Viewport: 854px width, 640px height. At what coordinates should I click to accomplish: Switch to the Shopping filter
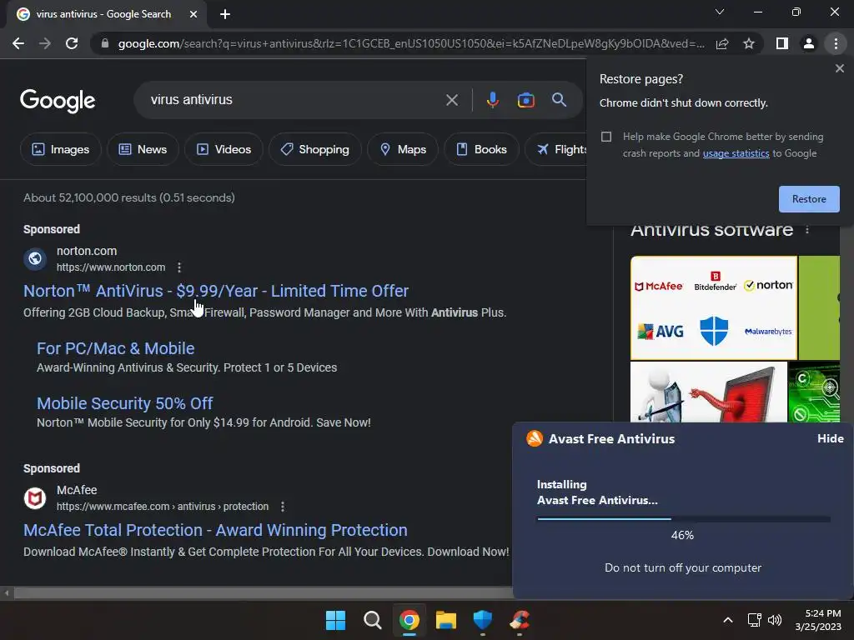pyautogui.click(x=314, y=149)
